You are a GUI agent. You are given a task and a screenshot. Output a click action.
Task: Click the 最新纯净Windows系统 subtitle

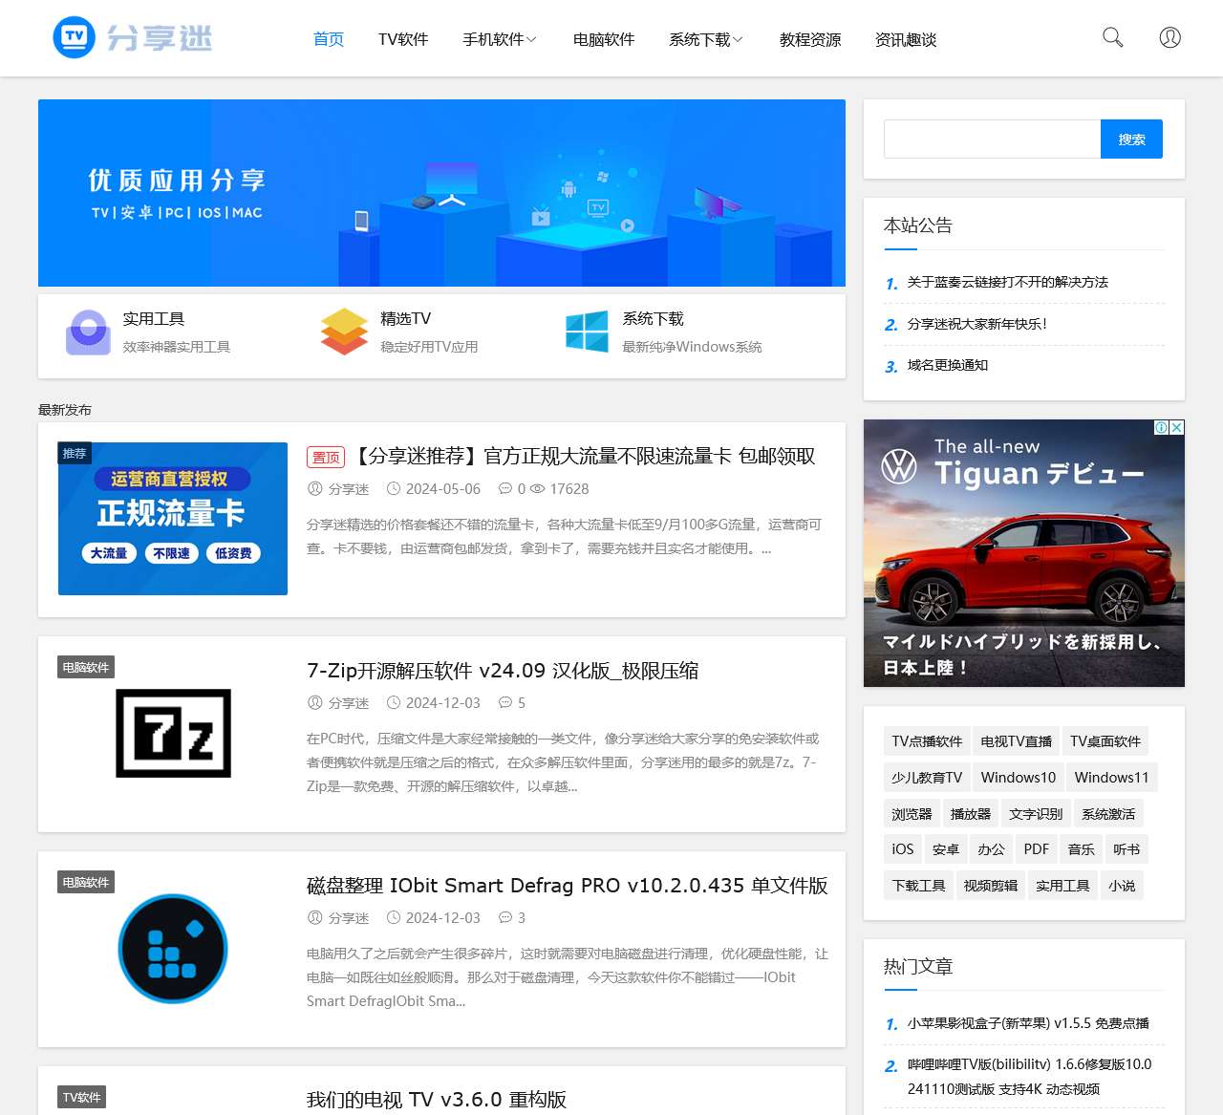pos(692,347)
